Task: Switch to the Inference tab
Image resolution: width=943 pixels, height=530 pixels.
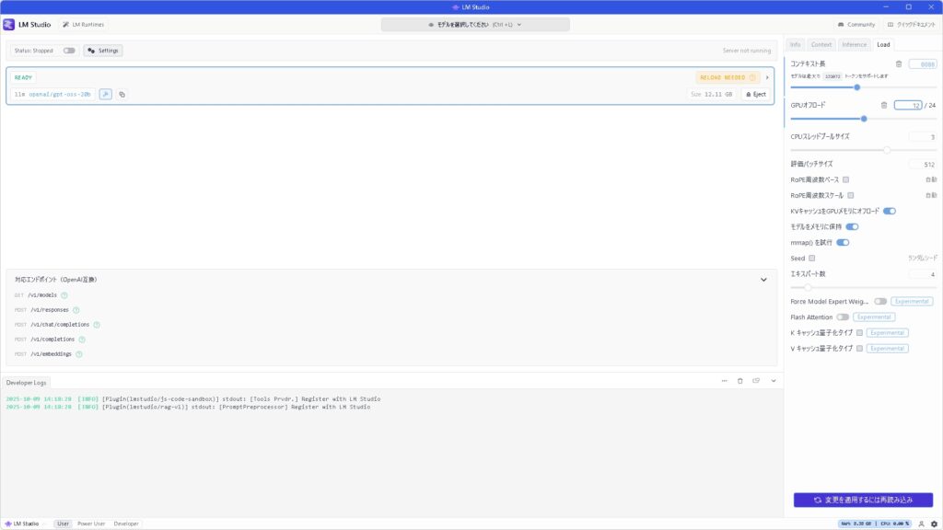Action: click(854, 44)
